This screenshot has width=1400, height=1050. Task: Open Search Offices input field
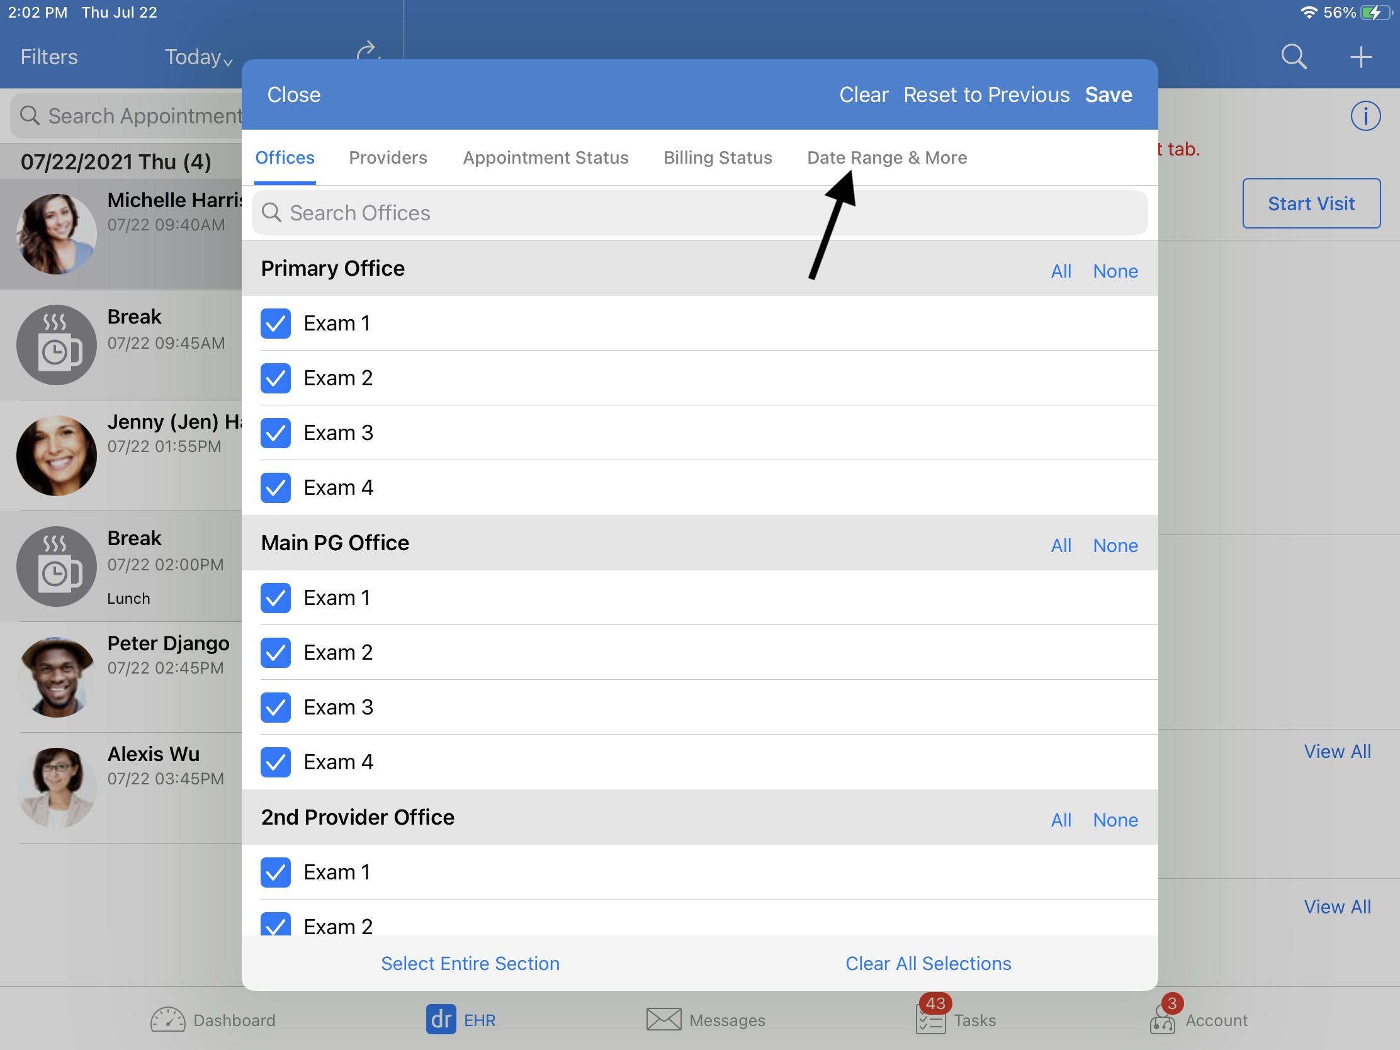tap(700, 213)
